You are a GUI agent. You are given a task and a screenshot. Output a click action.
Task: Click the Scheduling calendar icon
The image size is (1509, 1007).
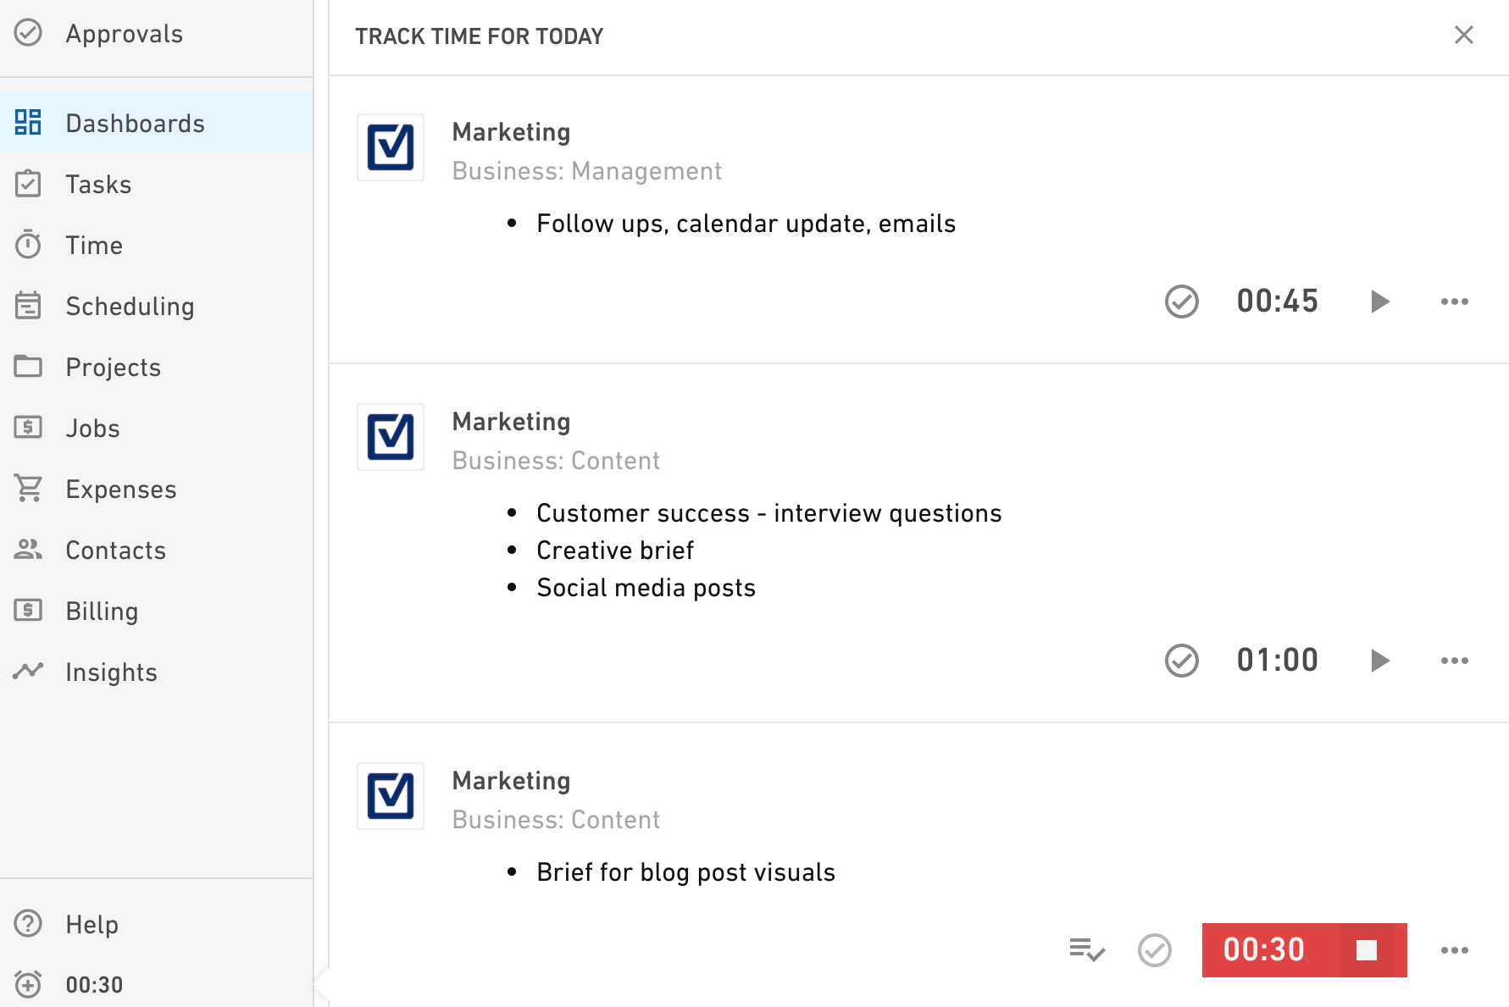pos(28,306)
